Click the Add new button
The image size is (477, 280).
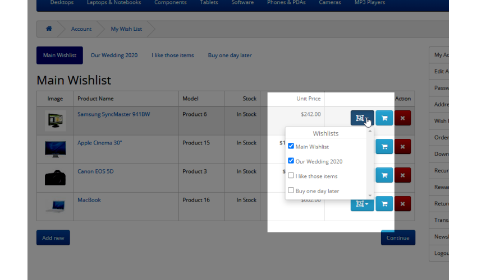click(53, 238)
